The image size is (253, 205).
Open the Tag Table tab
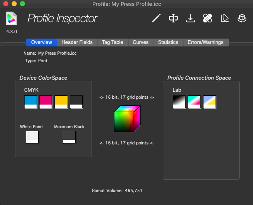(112, 42)
